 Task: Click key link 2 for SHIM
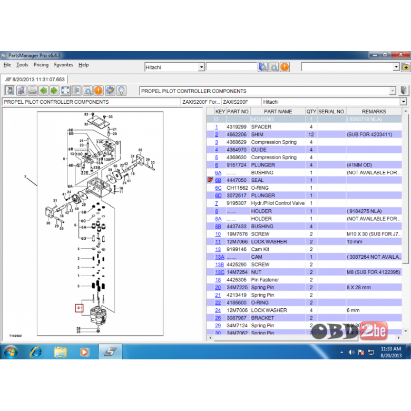(217, 134)
